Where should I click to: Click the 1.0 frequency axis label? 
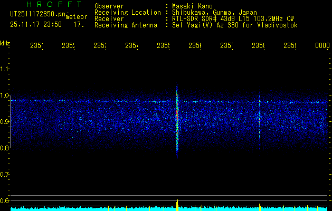(x=4, y=95)
